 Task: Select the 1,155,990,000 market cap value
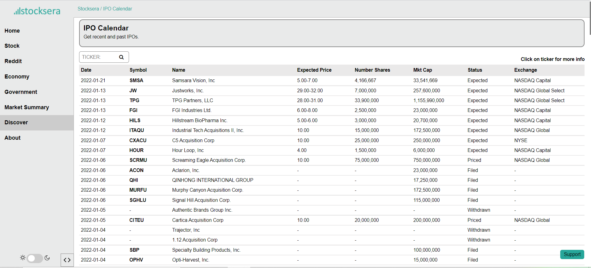(x=428, y=101)
